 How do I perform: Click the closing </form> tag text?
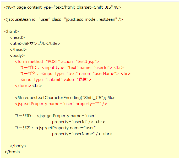click(23, 86)
